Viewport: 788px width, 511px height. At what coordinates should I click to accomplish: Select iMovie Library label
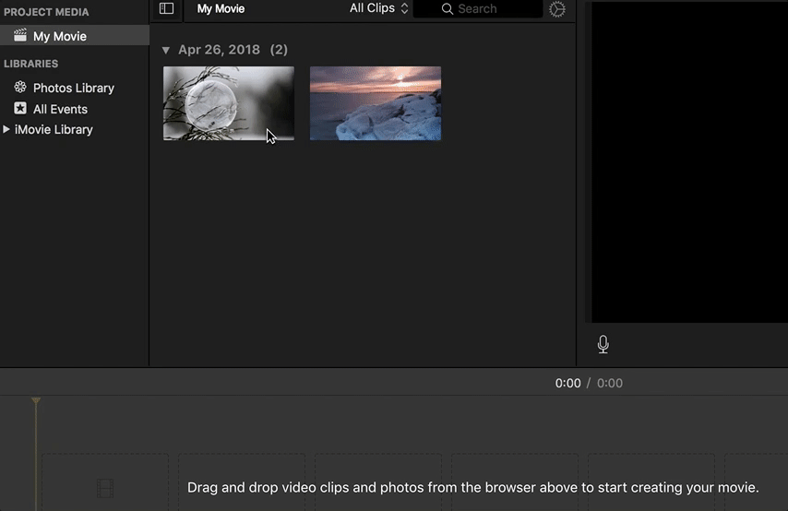pos(54,130)
